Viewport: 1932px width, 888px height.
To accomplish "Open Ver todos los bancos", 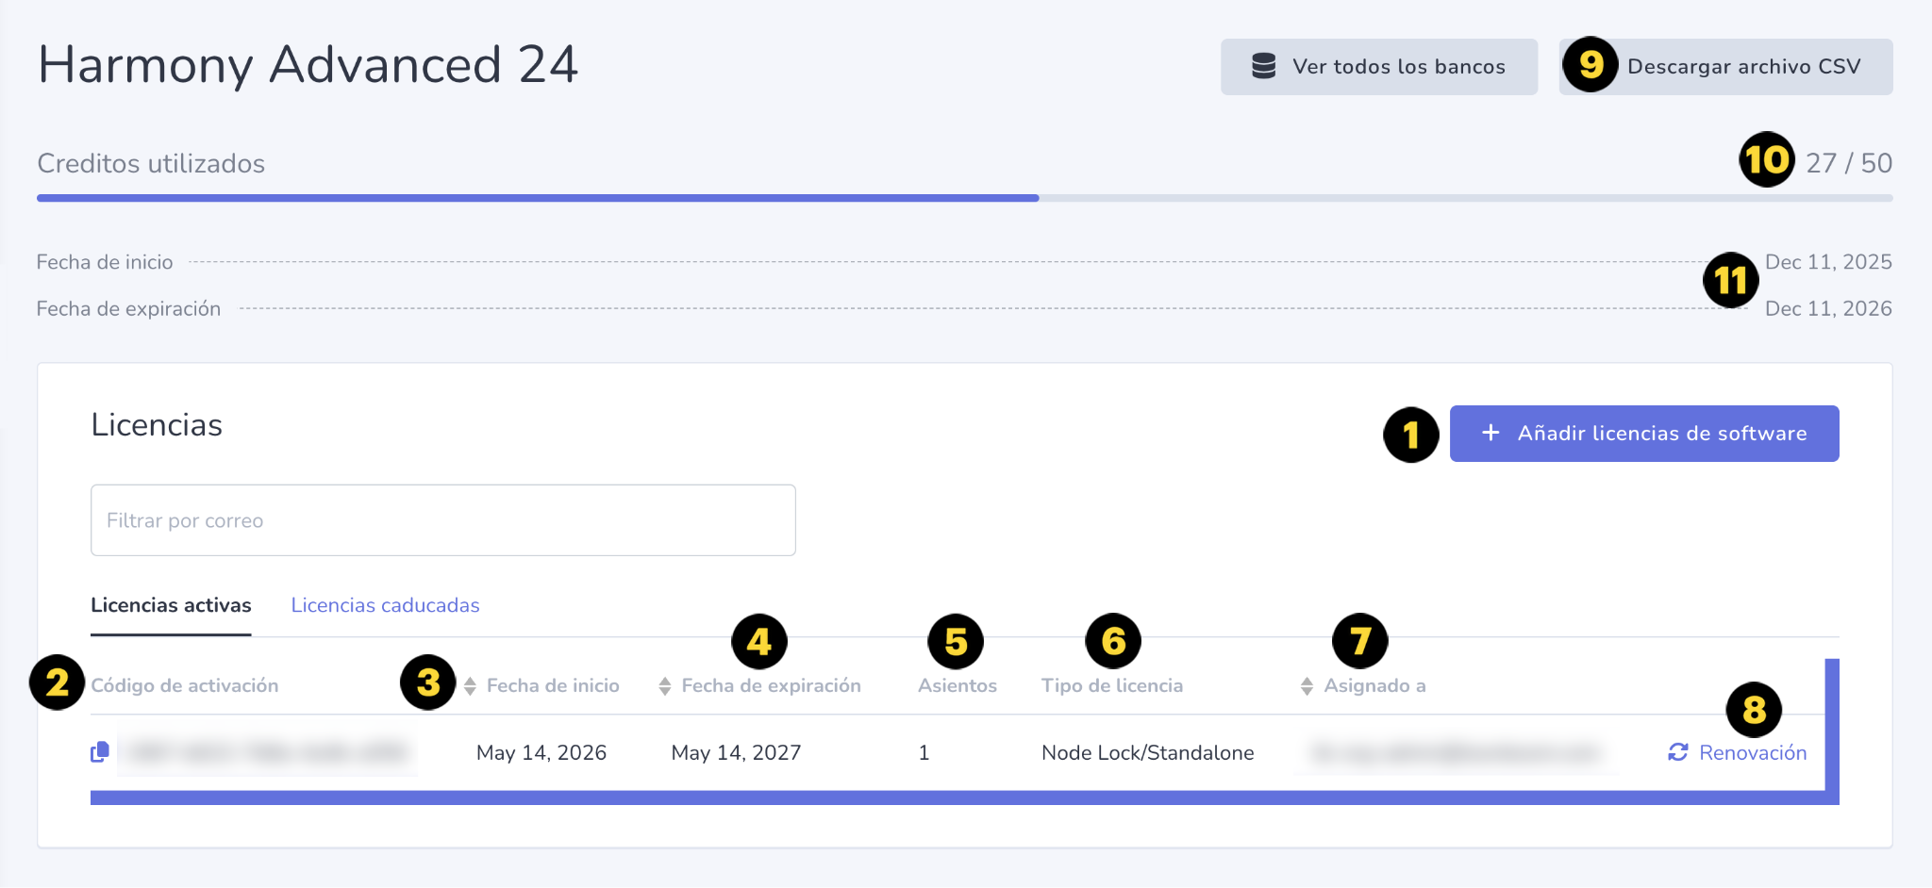I will pos(1379,67).
